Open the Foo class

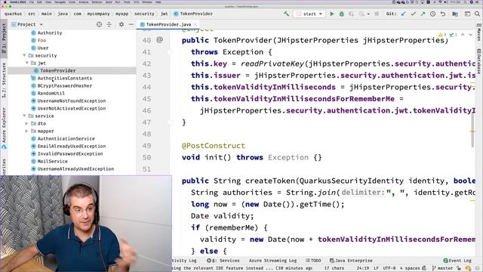point(42,40)
